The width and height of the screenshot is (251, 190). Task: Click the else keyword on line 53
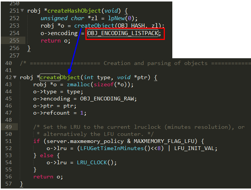47,155
